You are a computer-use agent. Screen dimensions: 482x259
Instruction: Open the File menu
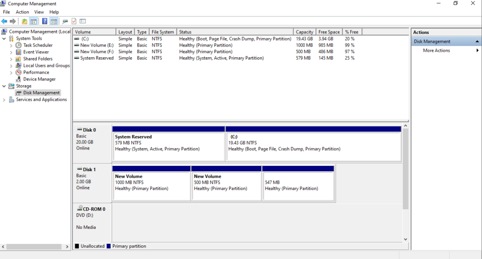tap(7, 12)
